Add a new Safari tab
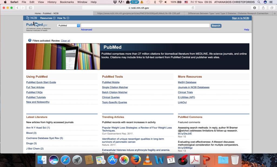The height and width of the screenshot is (167, 277). [275, 14]
